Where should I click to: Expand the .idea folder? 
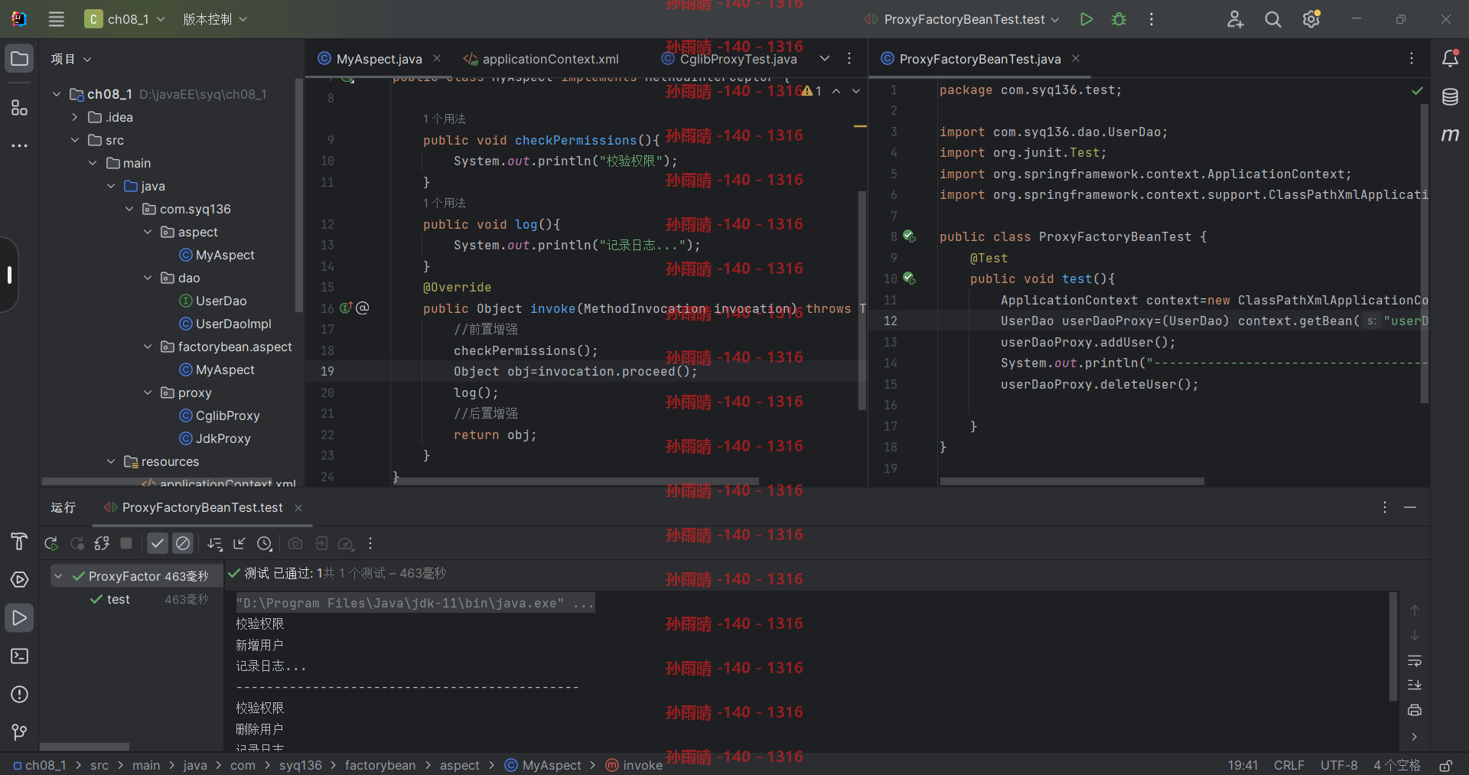tap(75, 117)
